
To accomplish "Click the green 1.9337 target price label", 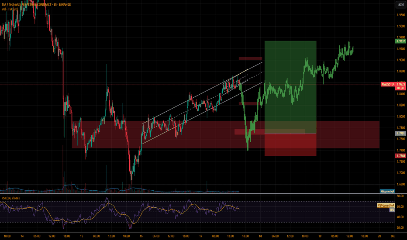I will pos(400,41).
